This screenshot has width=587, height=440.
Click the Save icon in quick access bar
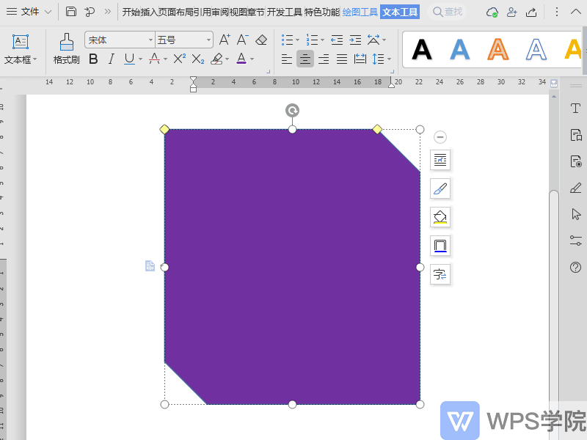70,12
